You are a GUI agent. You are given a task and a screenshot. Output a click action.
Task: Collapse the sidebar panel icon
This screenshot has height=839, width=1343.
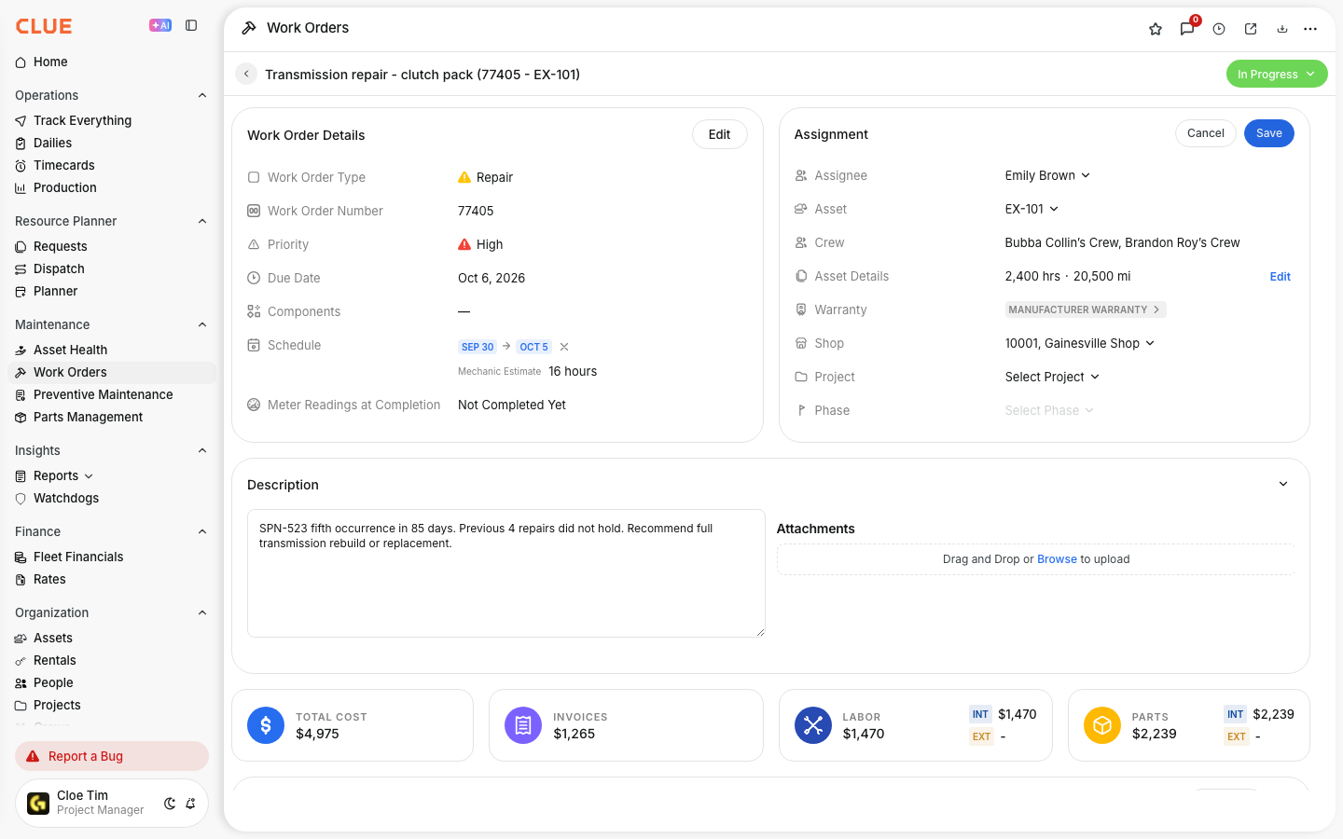191,25
